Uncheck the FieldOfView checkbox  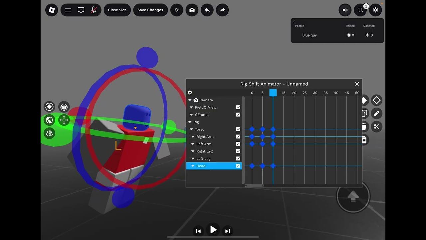pyautogui.click(x=238, y=107)
